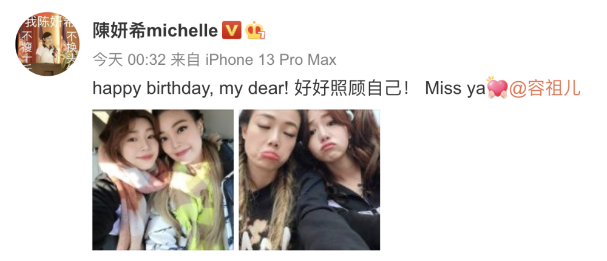Screen dimensions: 607x261
Task: Click the gold crown membership icon
Action: click(255, 31)
